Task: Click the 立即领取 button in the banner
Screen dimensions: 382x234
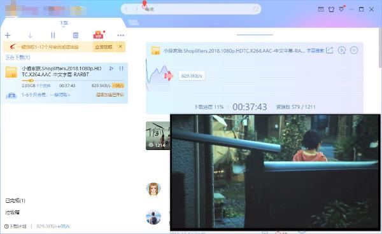Action: 104,47
